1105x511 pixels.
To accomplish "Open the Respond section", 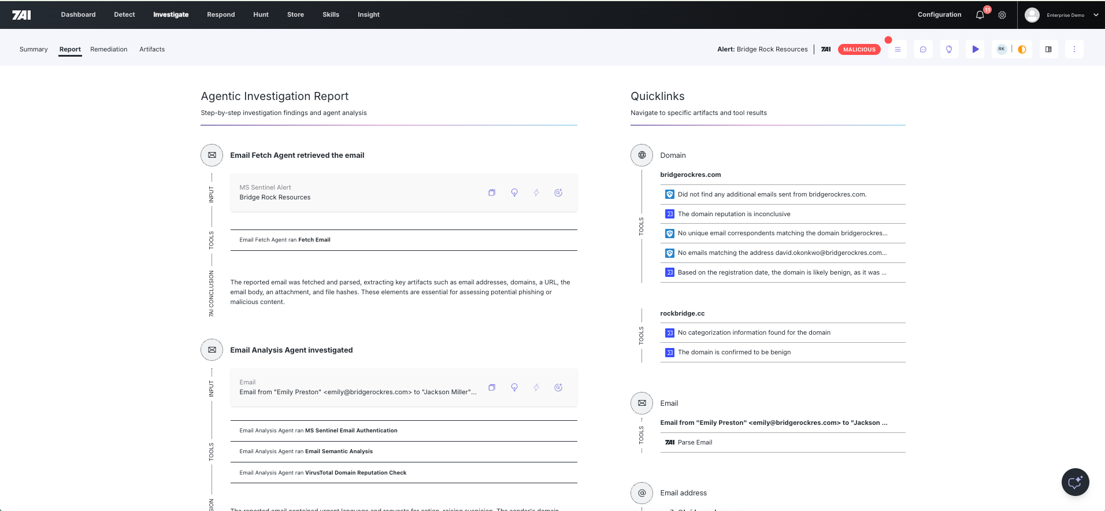I will point(221,14).
